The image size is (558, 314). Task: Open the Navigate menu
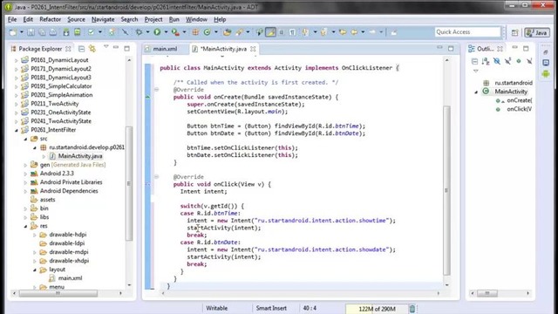(x=103, y=19)
